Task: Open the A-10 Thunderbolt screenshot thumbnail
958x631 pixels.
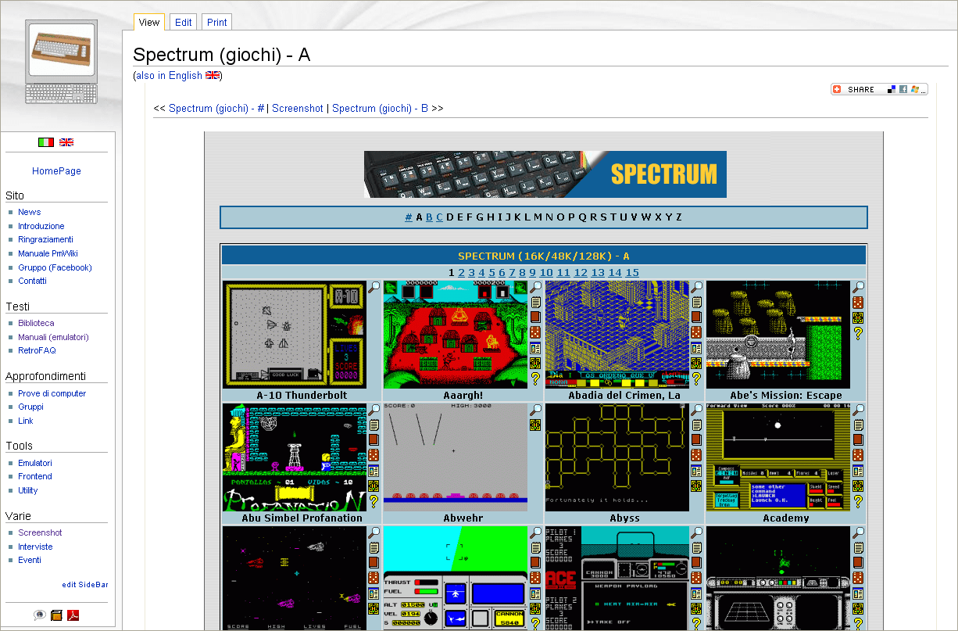Action: 295,335
